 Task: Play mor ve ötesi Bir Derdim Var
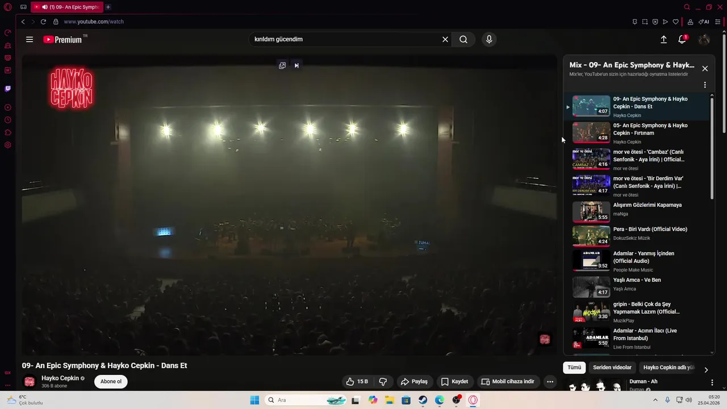tap(636, 186)
